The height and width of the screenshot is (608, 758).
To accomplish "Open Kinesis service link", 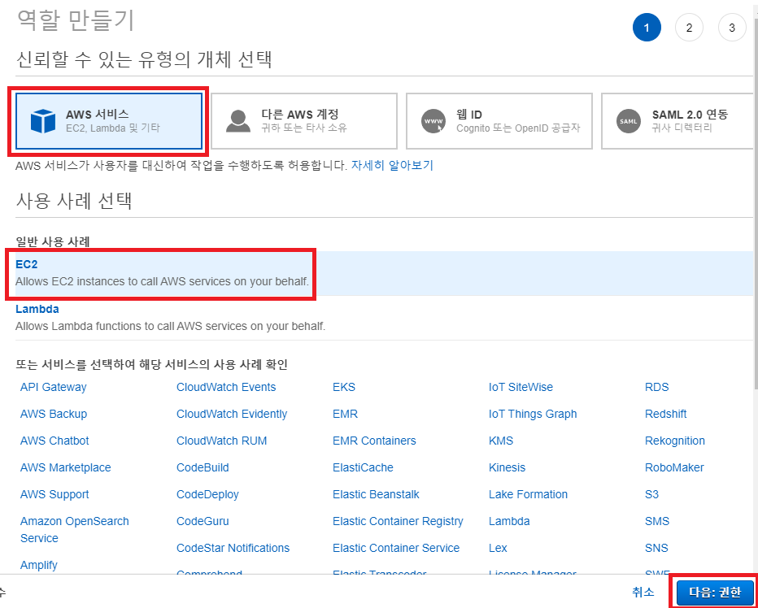I will (507, 468).
